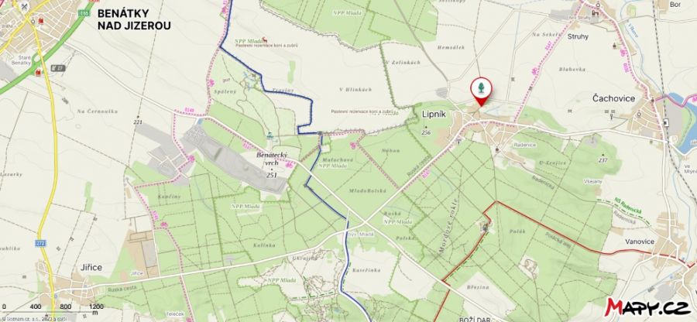Click the deer icon beside NPP Mladá
Image resolution: width=697 pixels, height=322 pixels.
coord(265,39)
